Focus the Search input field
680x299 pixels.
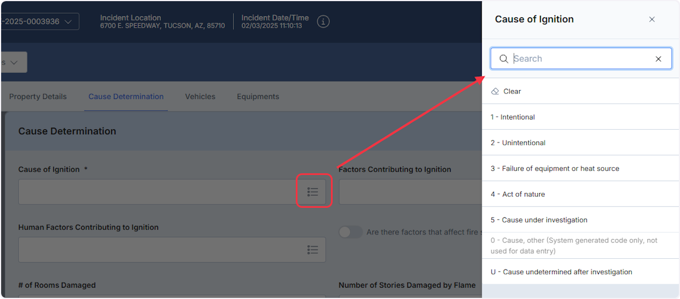(x=581, y=59)
